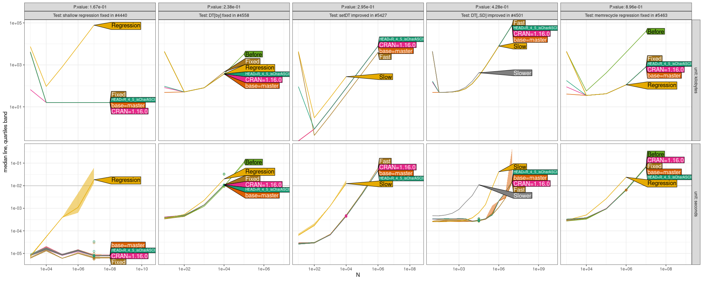703x281 pixels.
Task: Click 'Regression' label in shallow regression kilobytes panel
Action: point(125,26)
